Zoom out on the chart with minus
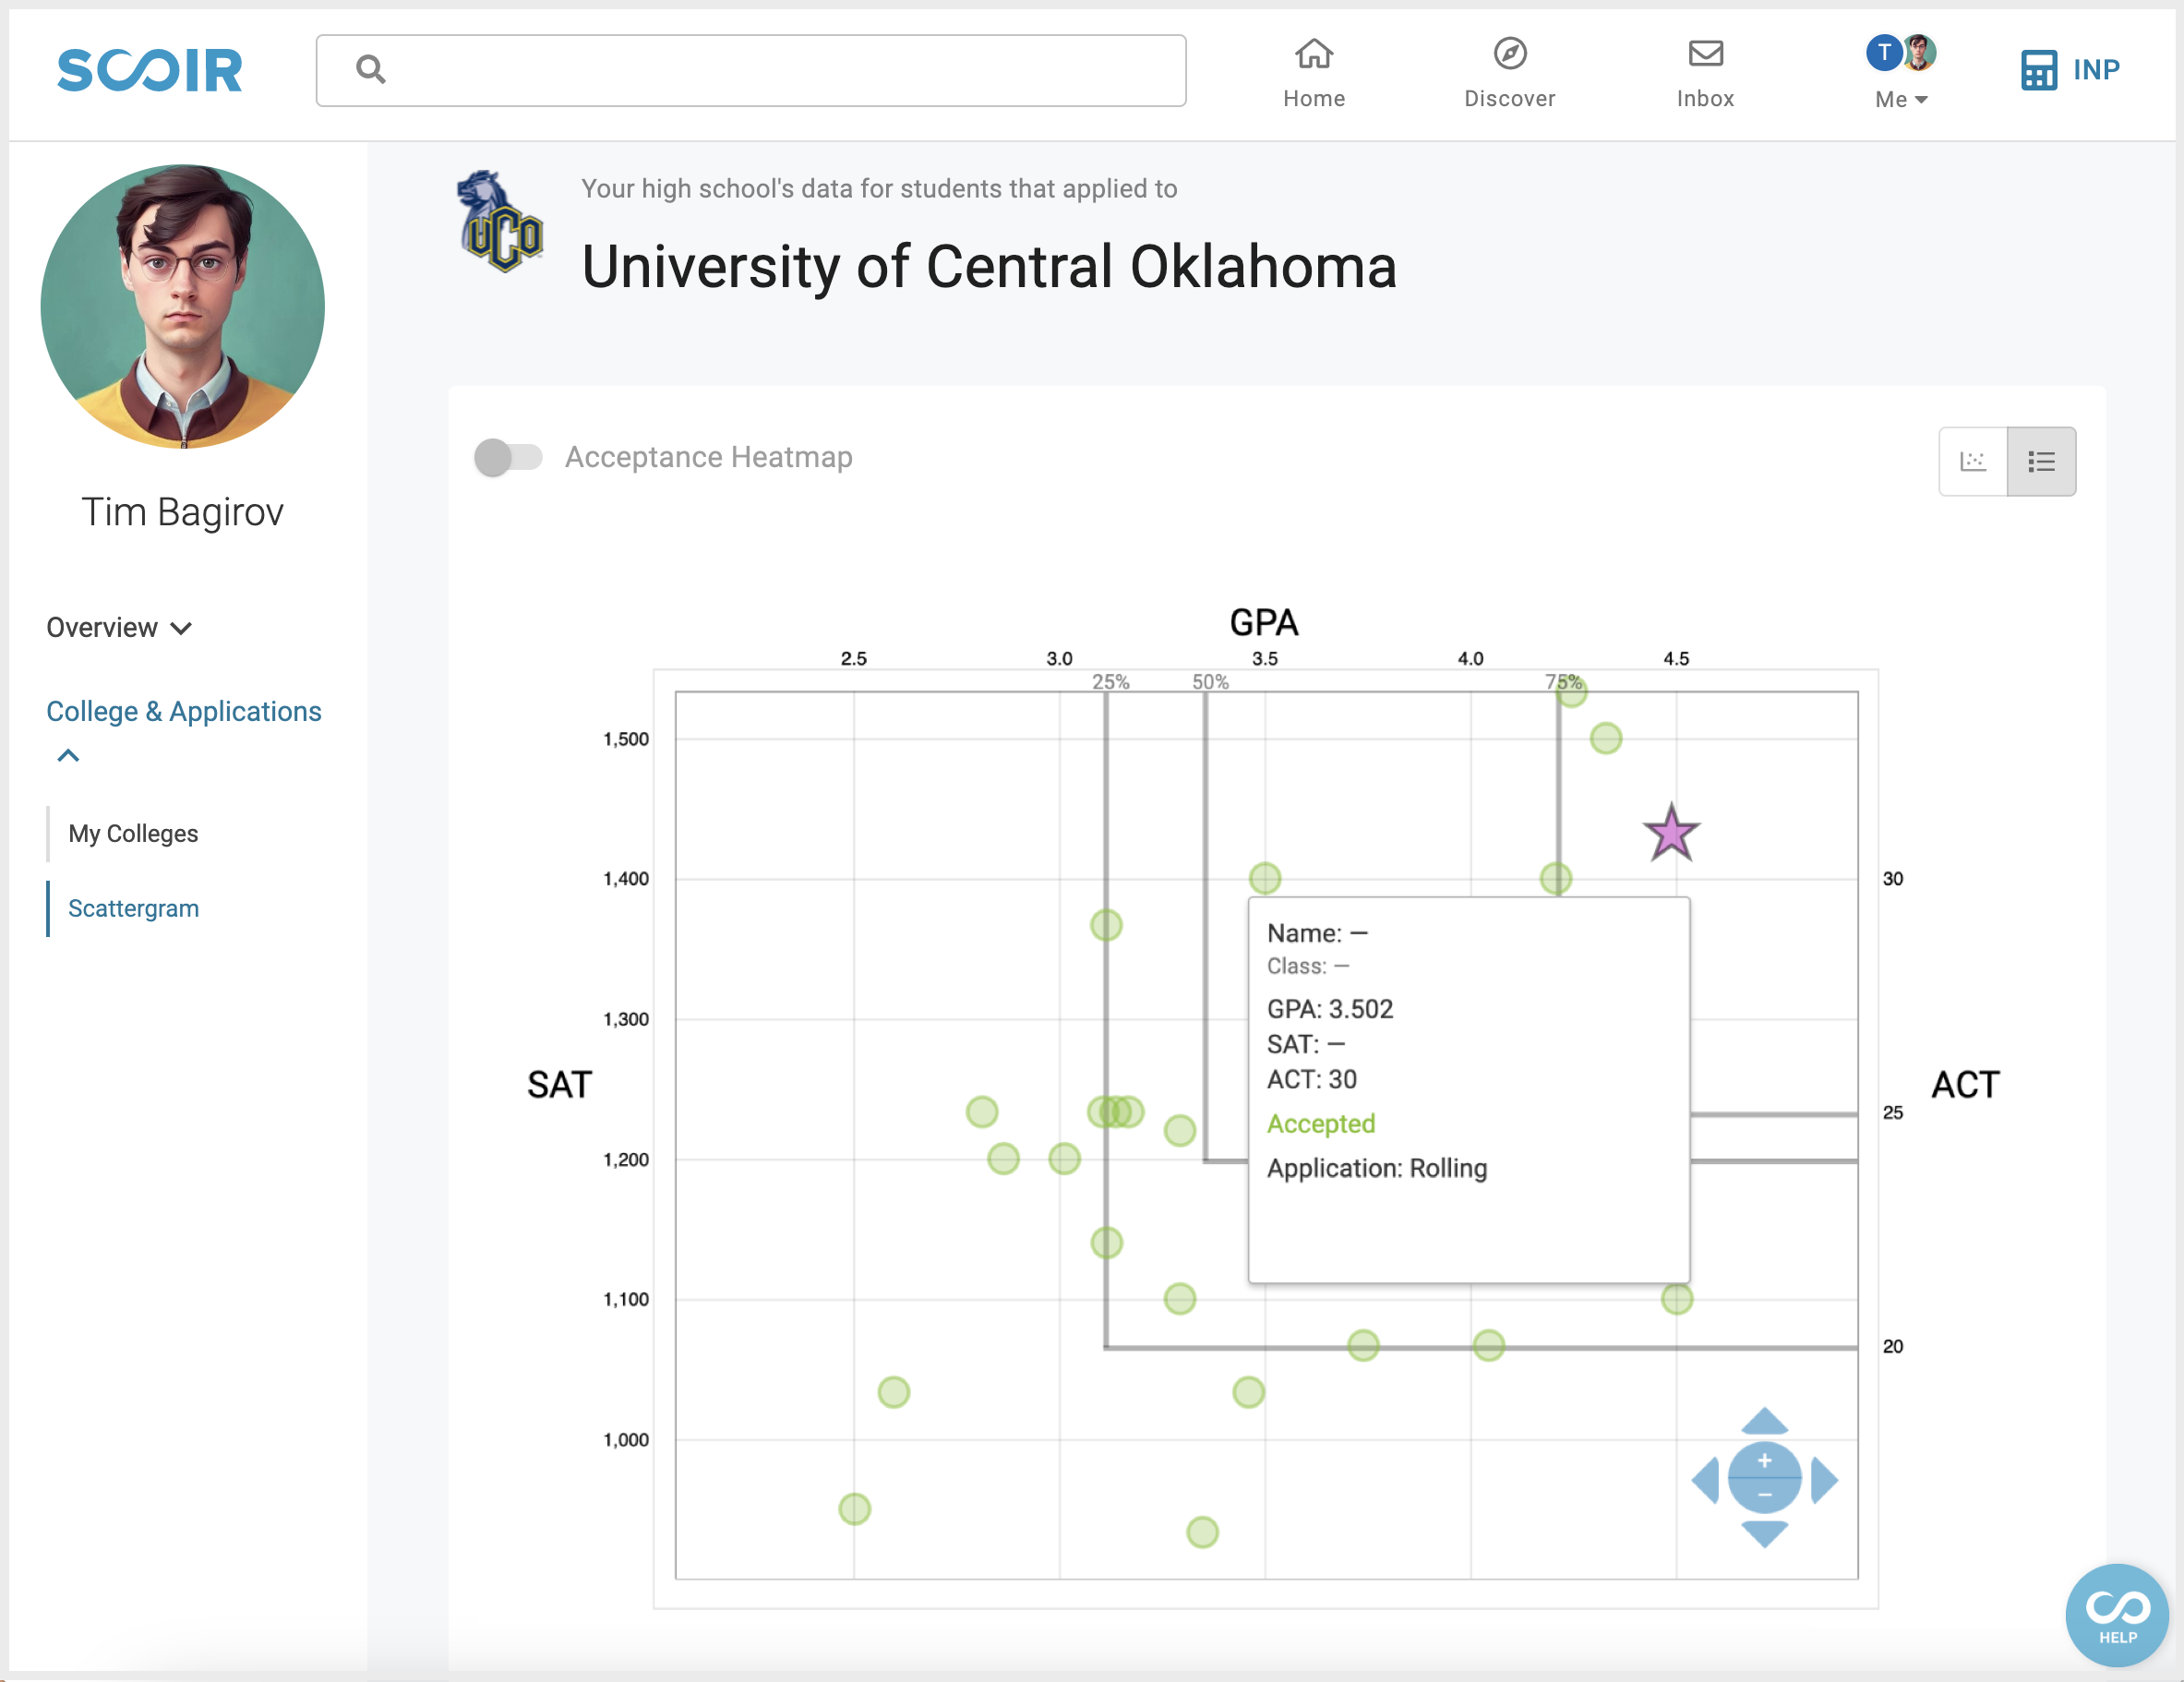 1764,1496
